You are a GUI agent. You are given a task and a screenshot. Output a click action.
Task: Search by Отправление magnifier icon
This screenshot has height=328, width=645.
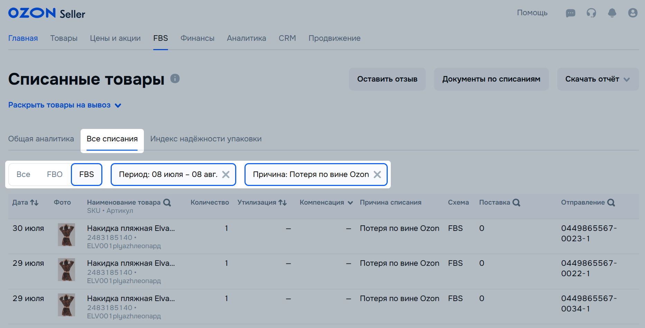[x=611, y=203]
